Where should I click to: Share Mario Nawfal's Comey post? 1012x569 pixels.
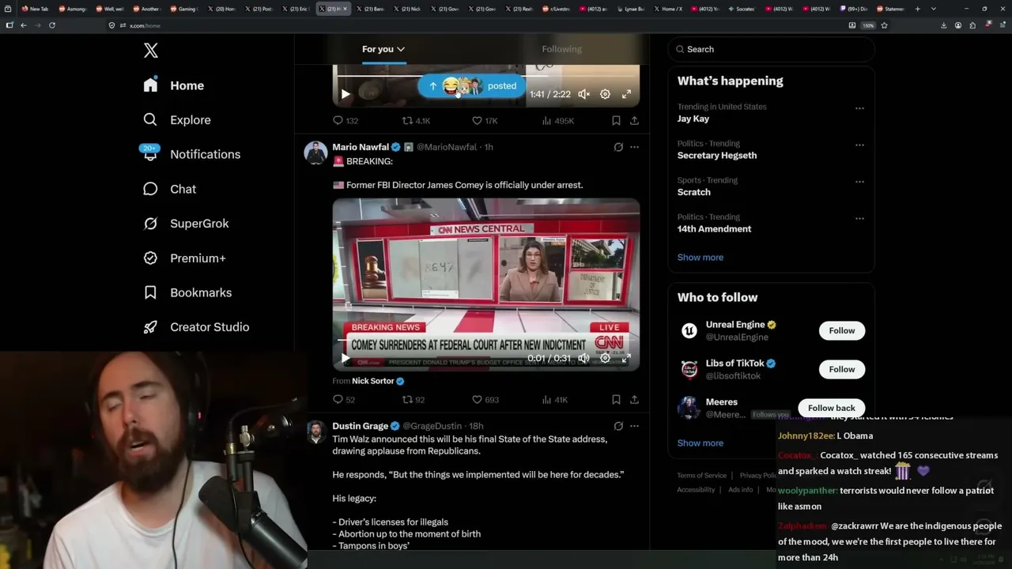634,400
